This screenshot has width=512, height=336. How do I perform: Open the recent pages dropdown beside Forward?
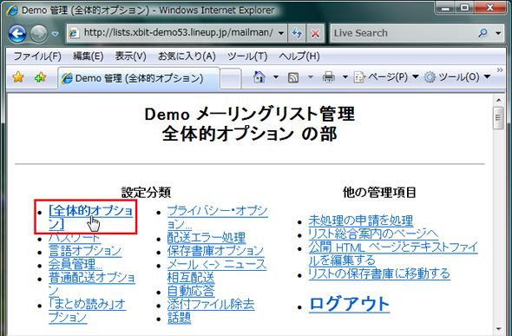pyautogui.click(x=55, y=34)
